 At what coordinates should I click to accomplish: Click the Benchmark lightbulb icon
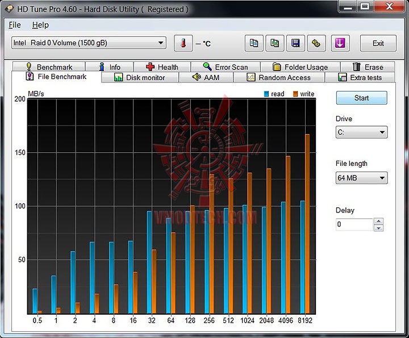(x=29, y=66)
